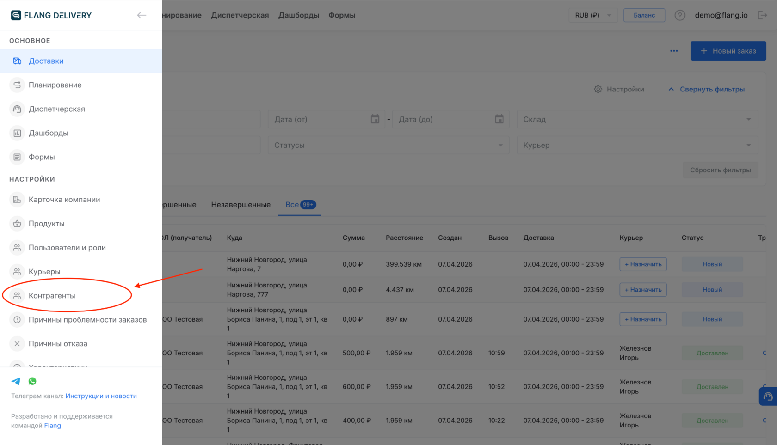Viewport: 777px width, 445px height.
Task: Open the Flang team link
Action: [53, 426]
